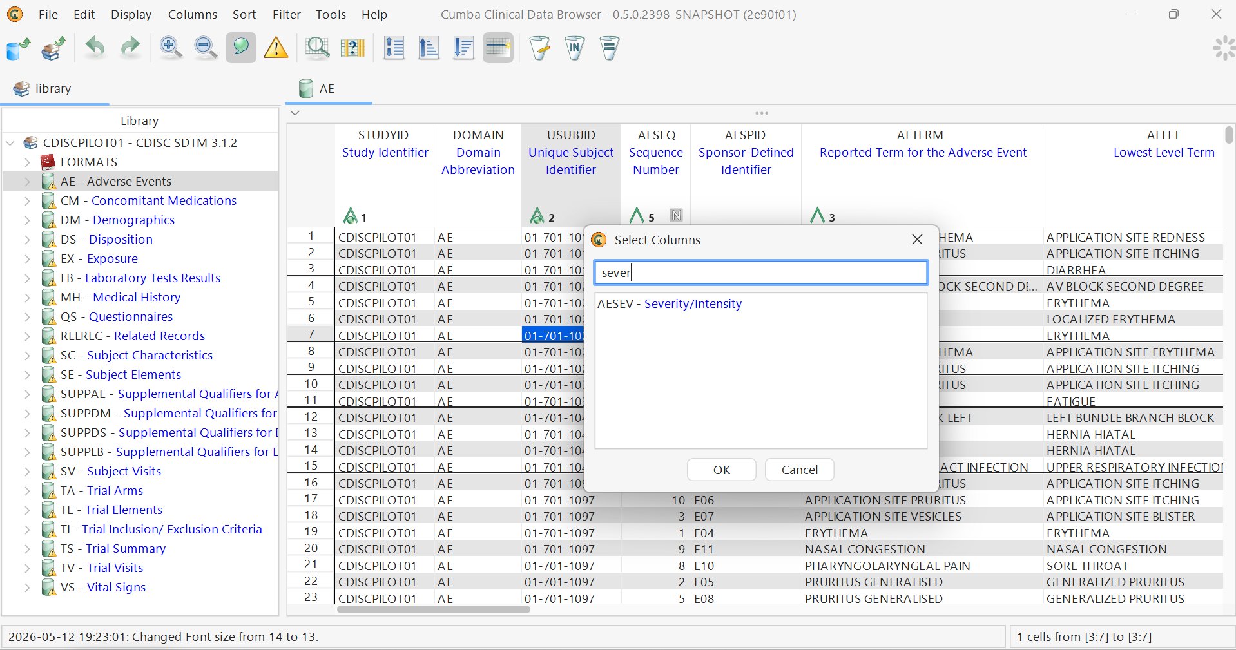The image size is (1236, 650).
Task: Click the IN filter funnel icon
Action: [575, 48]
